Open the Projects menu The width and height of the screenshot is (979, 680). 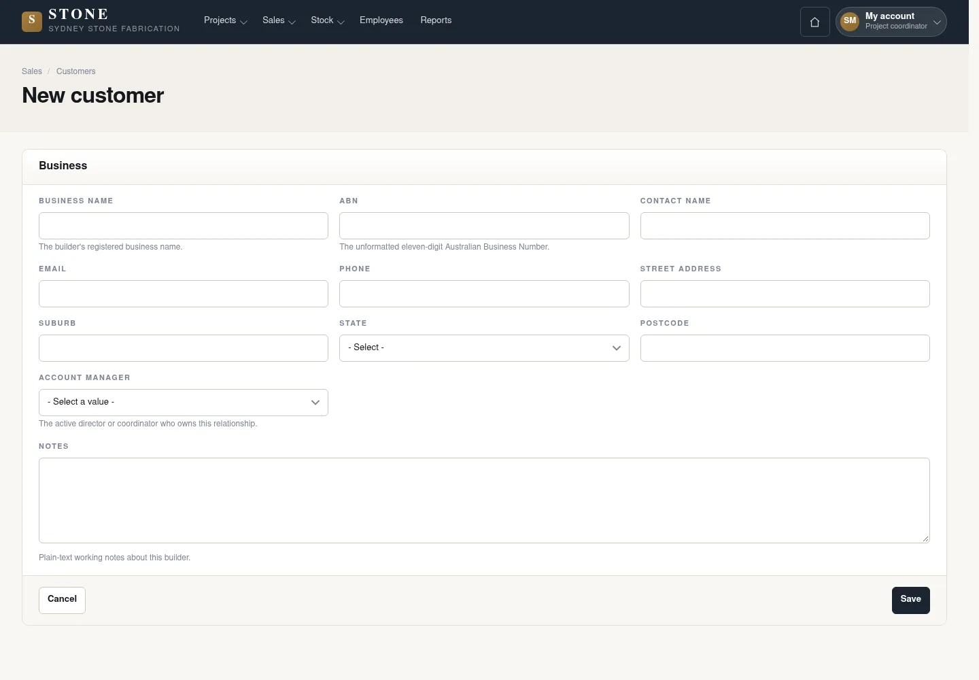point(225,20)
